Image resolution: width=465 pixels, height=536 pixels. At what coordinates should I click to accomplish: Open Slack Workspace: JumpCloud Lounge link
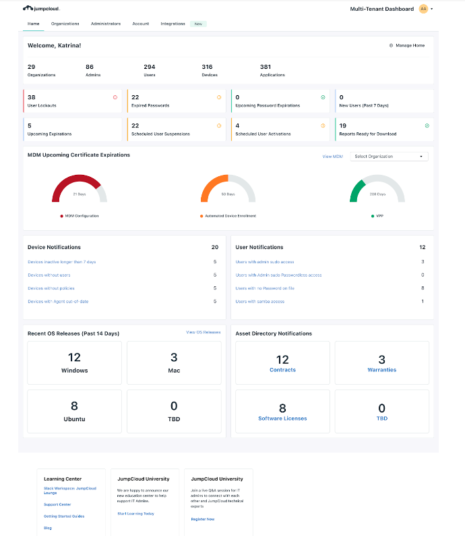[x=70, y=491]
